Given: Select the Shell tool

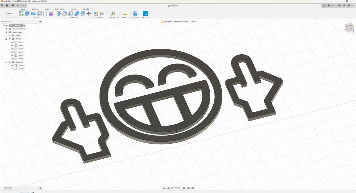Looking at the screenshot, I should click(x=71, y=14).
